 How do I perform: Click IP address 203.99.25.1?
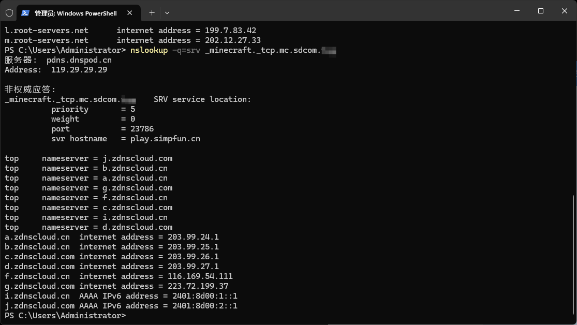point(193,247)
